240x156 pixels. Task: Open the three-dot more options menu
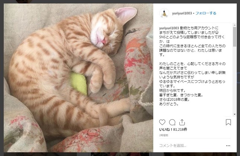[x=228, y=146]
